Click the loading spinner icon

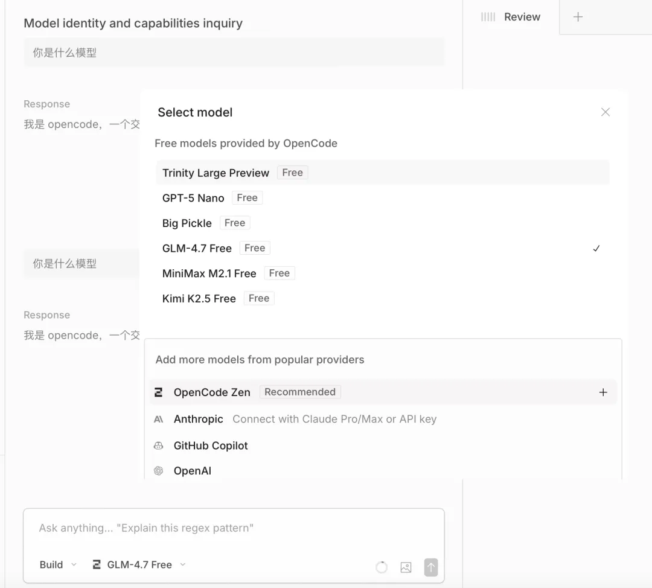point(382,567)
